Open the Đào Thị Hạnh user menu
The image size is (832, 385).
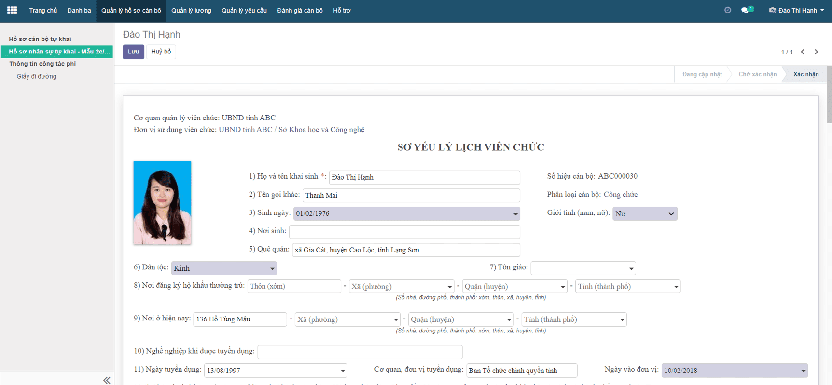click(797, 10)
